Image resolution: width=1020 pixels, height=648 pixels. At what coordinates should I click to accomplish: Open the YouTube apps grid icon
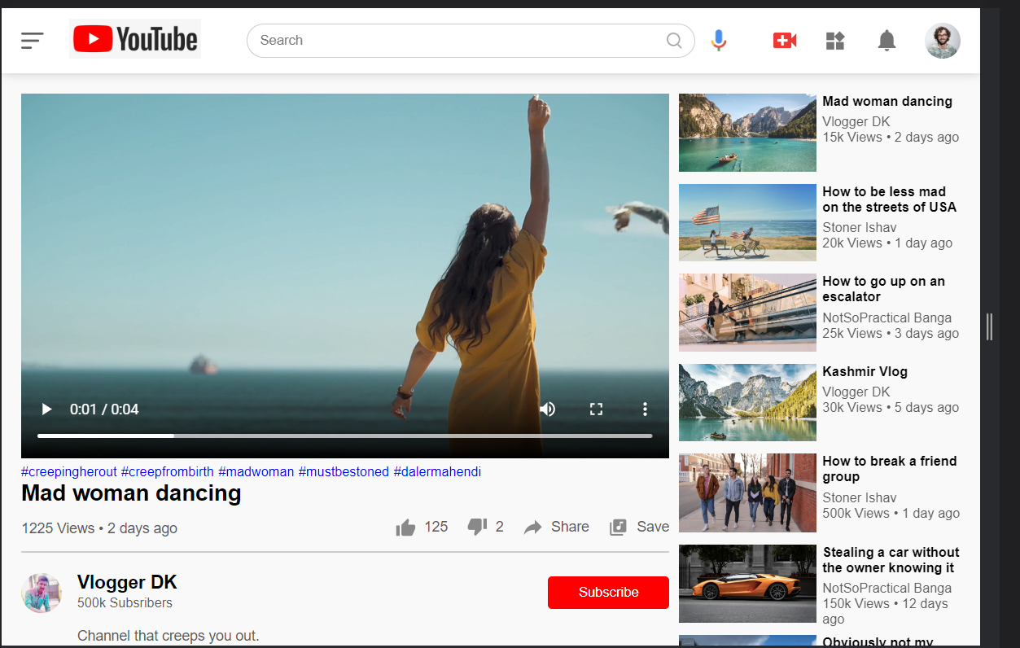pyautogui.click(x=834, y=40)
